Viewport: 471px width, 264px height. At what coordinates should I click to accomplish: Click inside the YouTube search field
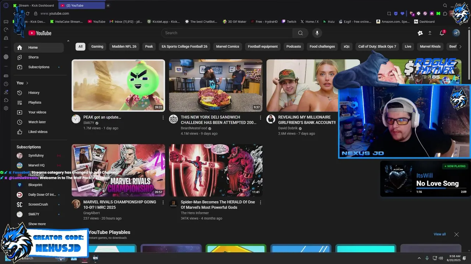(227, 33)
